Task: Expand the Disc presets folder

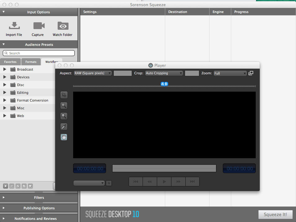Action: (5, 85)
